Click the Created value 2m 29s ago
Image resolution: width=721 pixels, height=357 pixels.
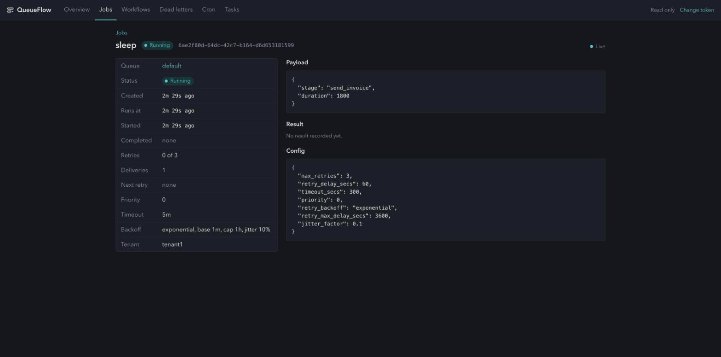click(x=178, y=96)
